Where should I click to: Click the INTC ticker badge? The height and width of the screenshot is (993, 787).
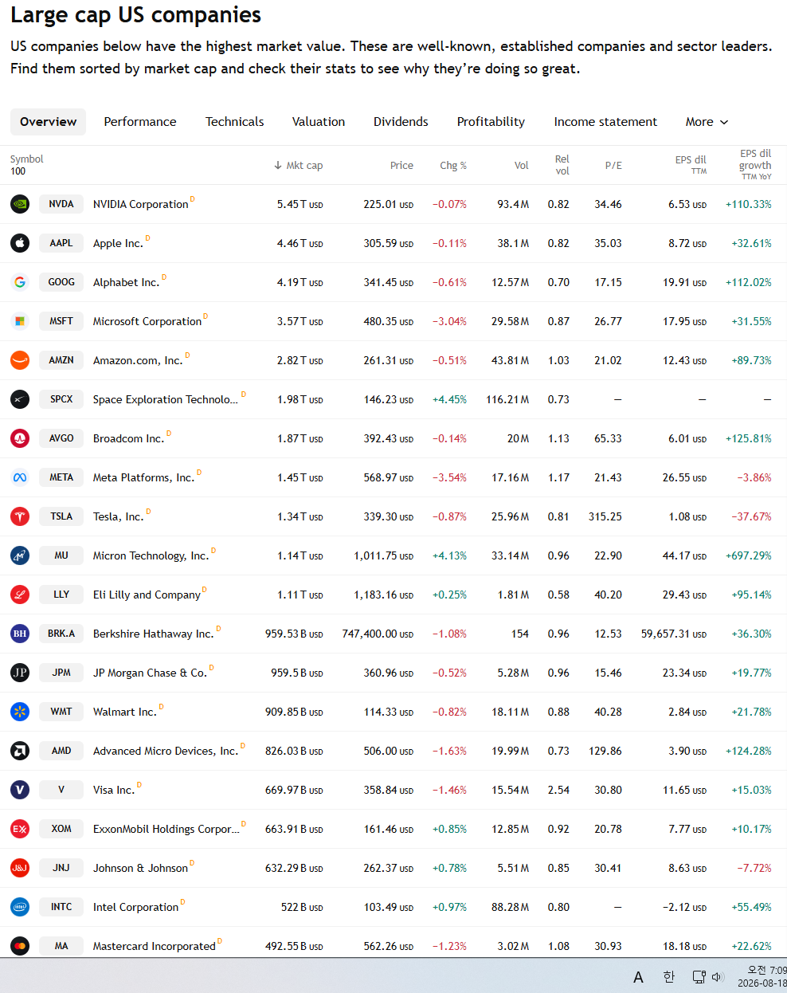tap(61, 907)
